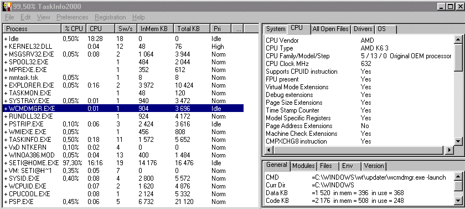Screen dimensions: 465x209
Task: Select the SYSTRAY.EXE process row
Action: click(x=123, y=101)
